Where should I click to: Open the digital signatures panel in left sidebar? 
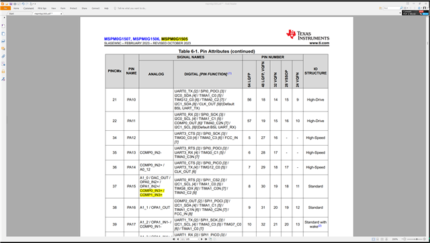coord(3,79)
